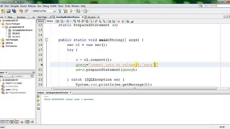Select ele.java in the project tree
Image resolution: width=230 pixels, height=129 pixels.
16,33
